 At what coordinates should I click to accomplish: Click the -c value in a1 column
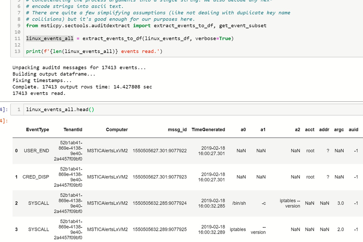click(264, 203)
